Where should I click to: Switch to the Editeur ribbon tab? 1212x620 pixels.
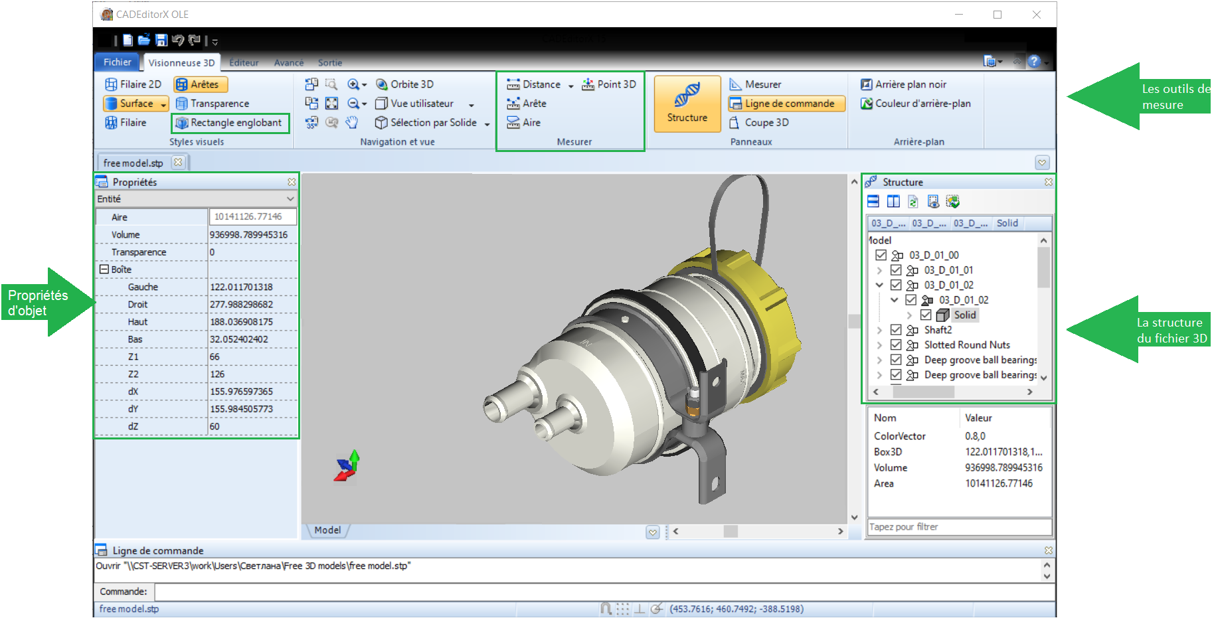[x=244, y=63]
